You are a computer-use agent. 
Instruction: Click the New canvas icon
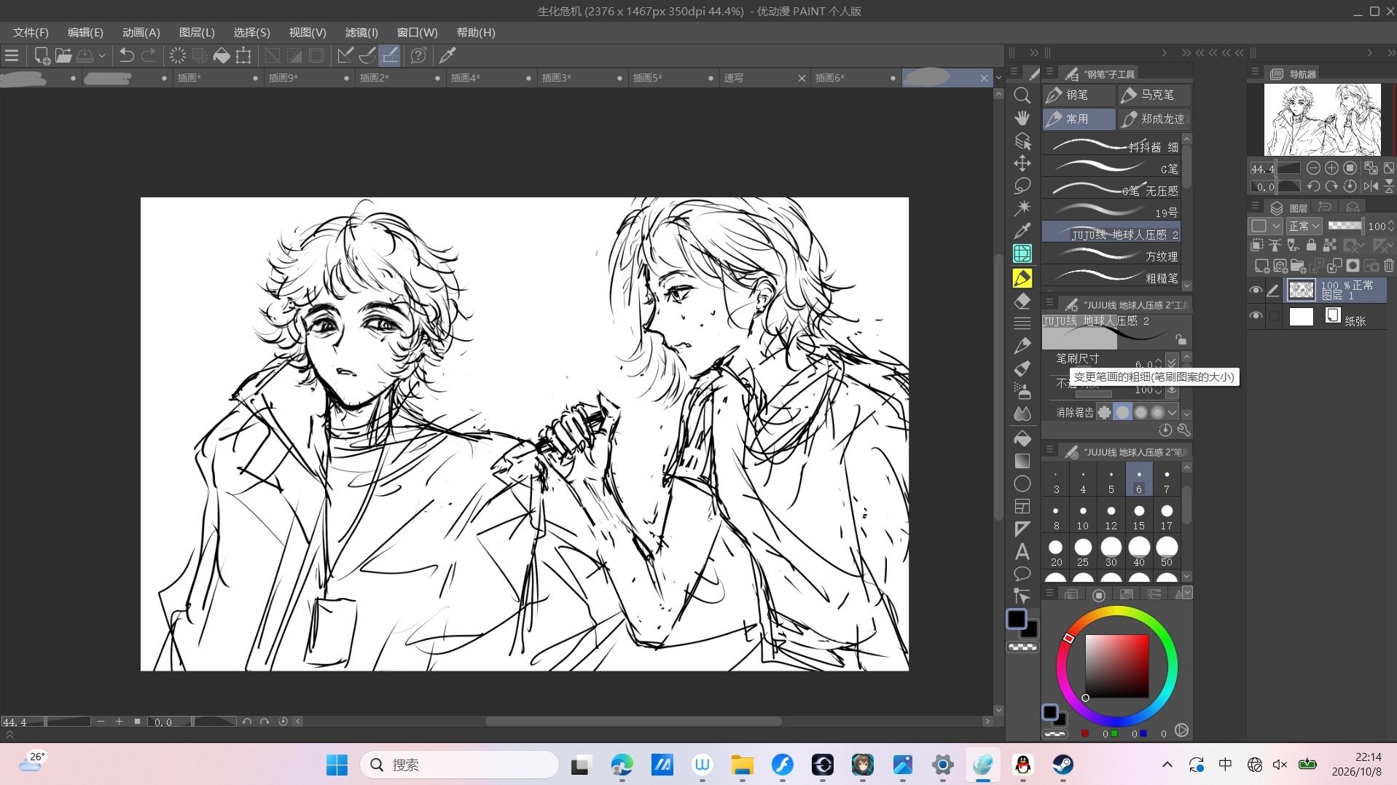(42, 55)
